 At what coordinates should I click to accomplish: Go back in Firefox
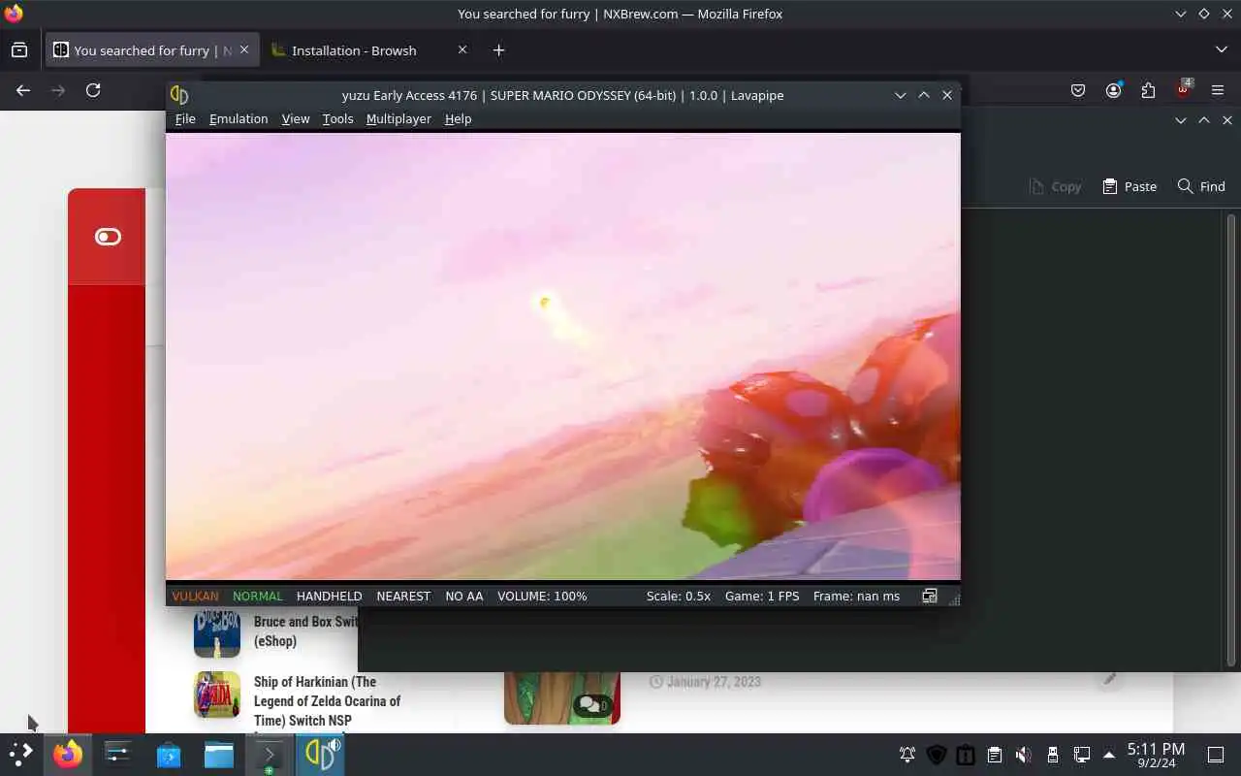[x=23, y=90]
